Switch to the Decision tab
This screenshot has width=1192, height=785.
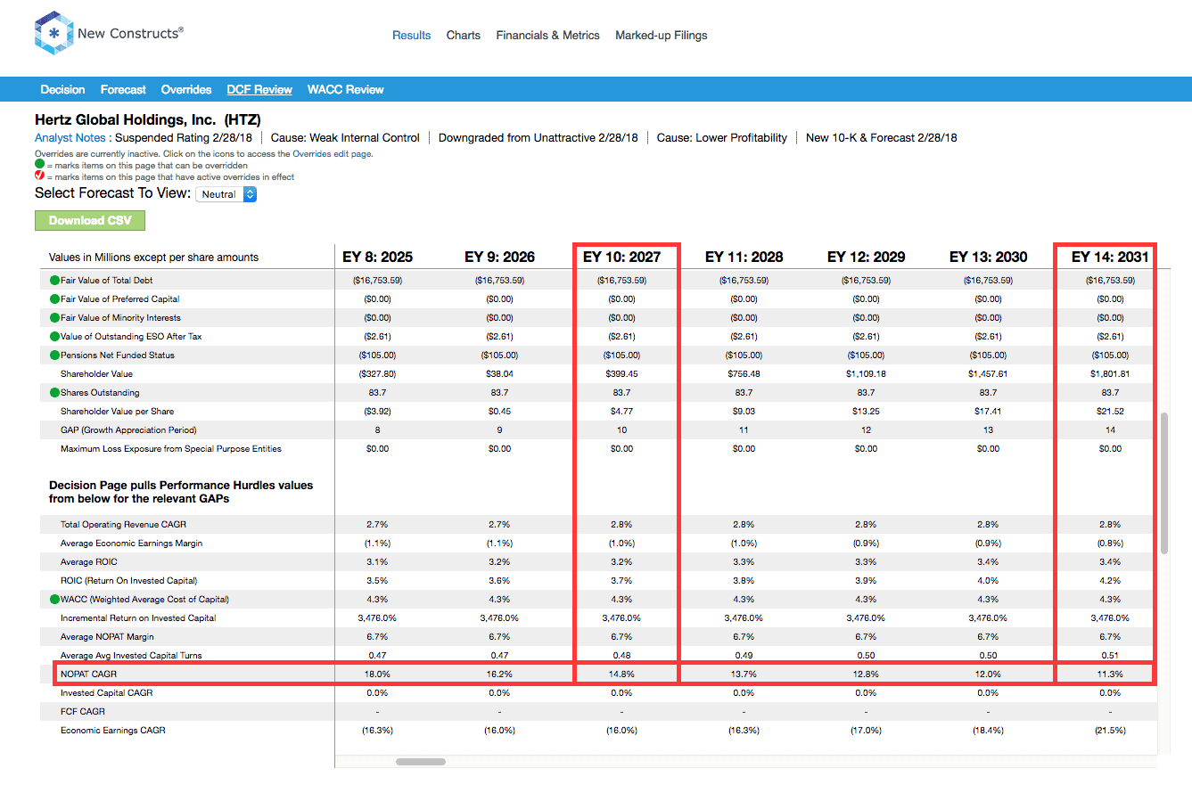62,89
